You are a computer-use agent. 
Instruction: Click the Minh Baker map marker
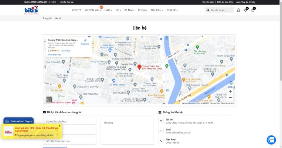coord(110,51)
